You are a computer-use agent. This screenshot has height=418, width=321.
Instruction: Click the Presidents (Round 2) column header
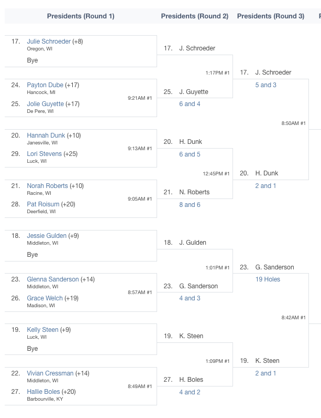pyautogui.click(x=195, y=16)
